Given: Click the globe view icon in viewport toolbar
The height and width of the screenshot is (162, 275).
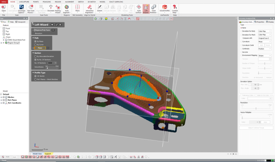Looking at the screenshot, I should pos(96,19).
